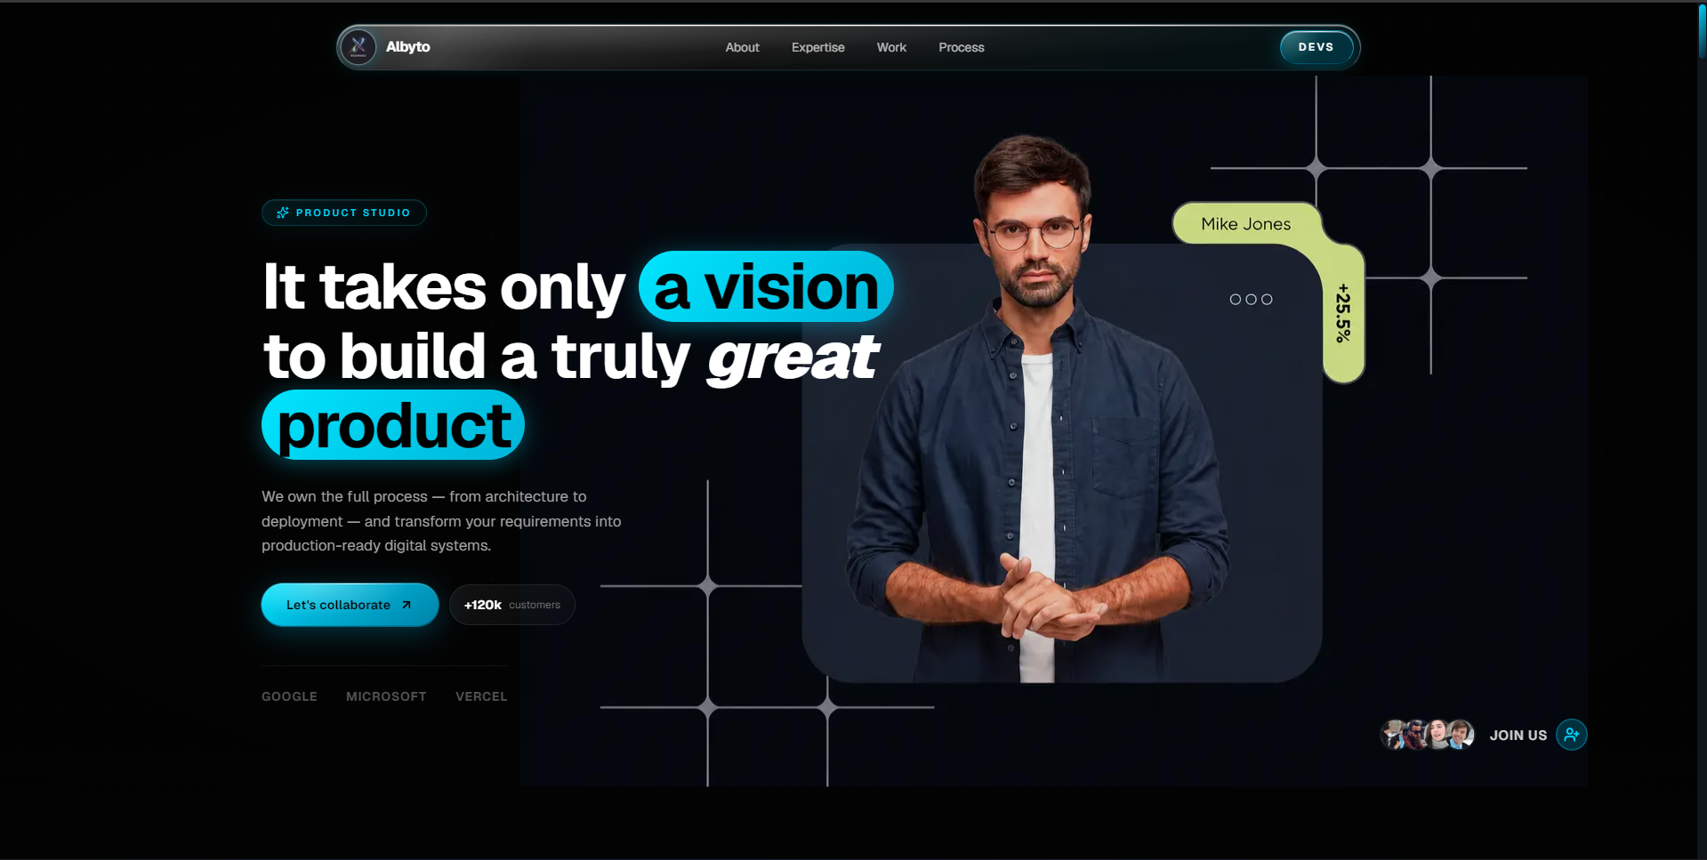This screenshot has width=1707, height=860.
Task: Click the last avatar in the member group
Action: point(1461,735)
